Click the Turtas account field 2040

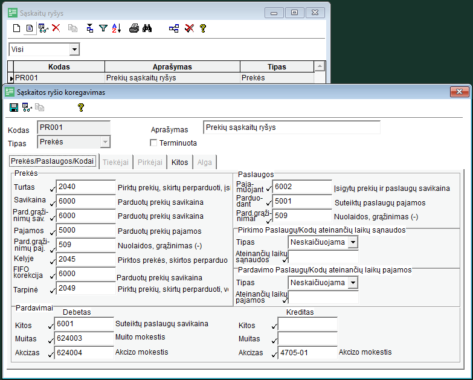coord(85,187)
